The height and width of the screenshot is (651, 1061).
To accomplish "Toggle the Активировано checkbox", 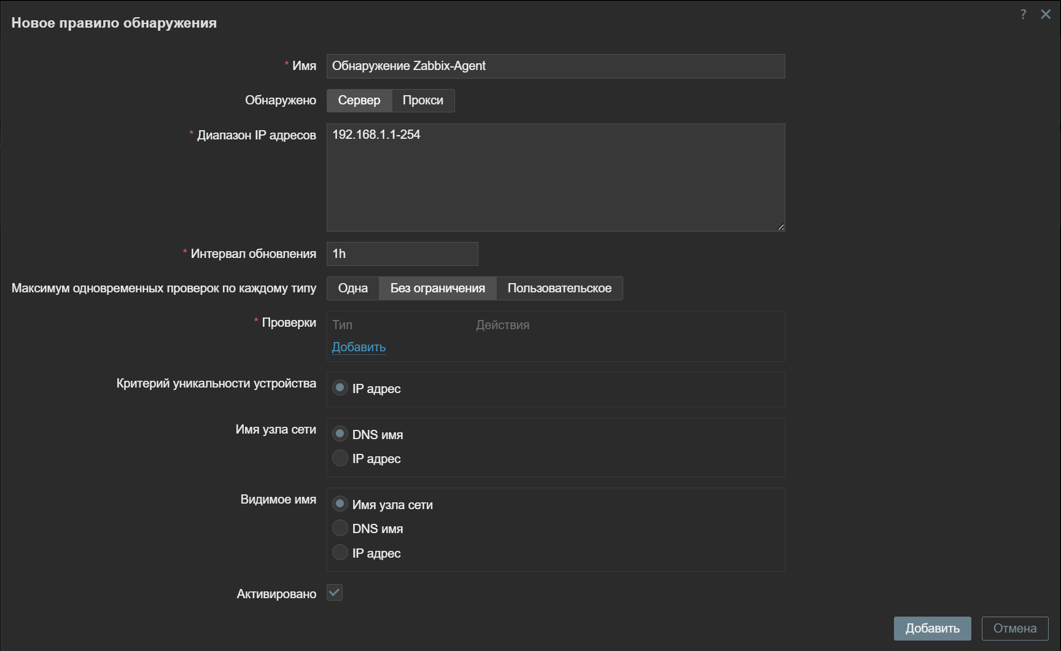I will (335, 593).
